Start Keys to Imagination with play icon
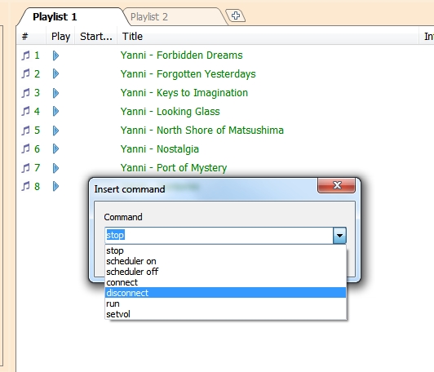 point(55,93)
